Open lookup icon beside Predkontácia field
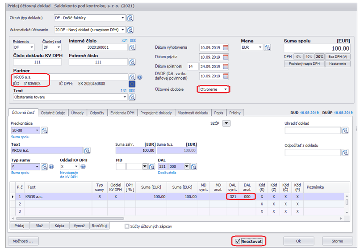This screenshot has height=250, width=360. pyautogui.click(x=45, y=131)
